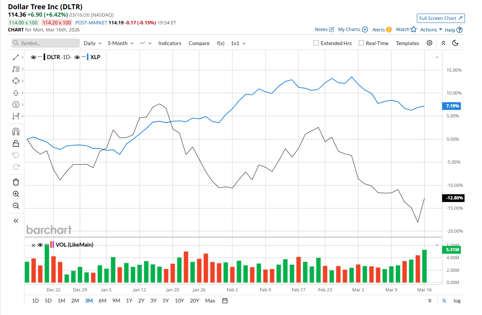Open the Templates menu

point(407,43)
